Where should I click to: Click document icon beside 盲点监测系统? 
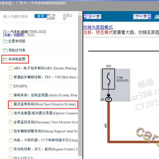pyautogui.click(x=11, y=104)
